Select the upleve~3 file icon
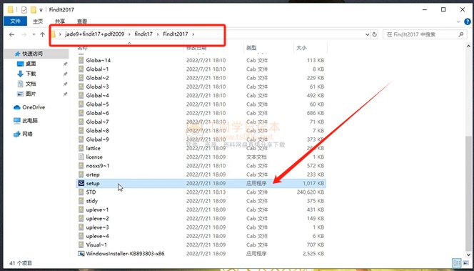 tap(81, 227)
